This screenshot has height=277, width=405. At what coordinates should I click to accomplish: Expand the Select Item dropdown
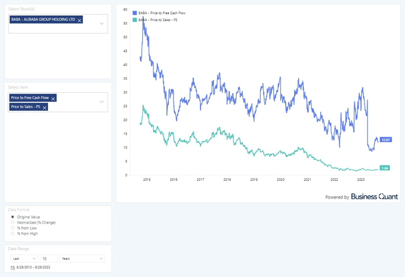pyautogui.click(x=103, y=101)
